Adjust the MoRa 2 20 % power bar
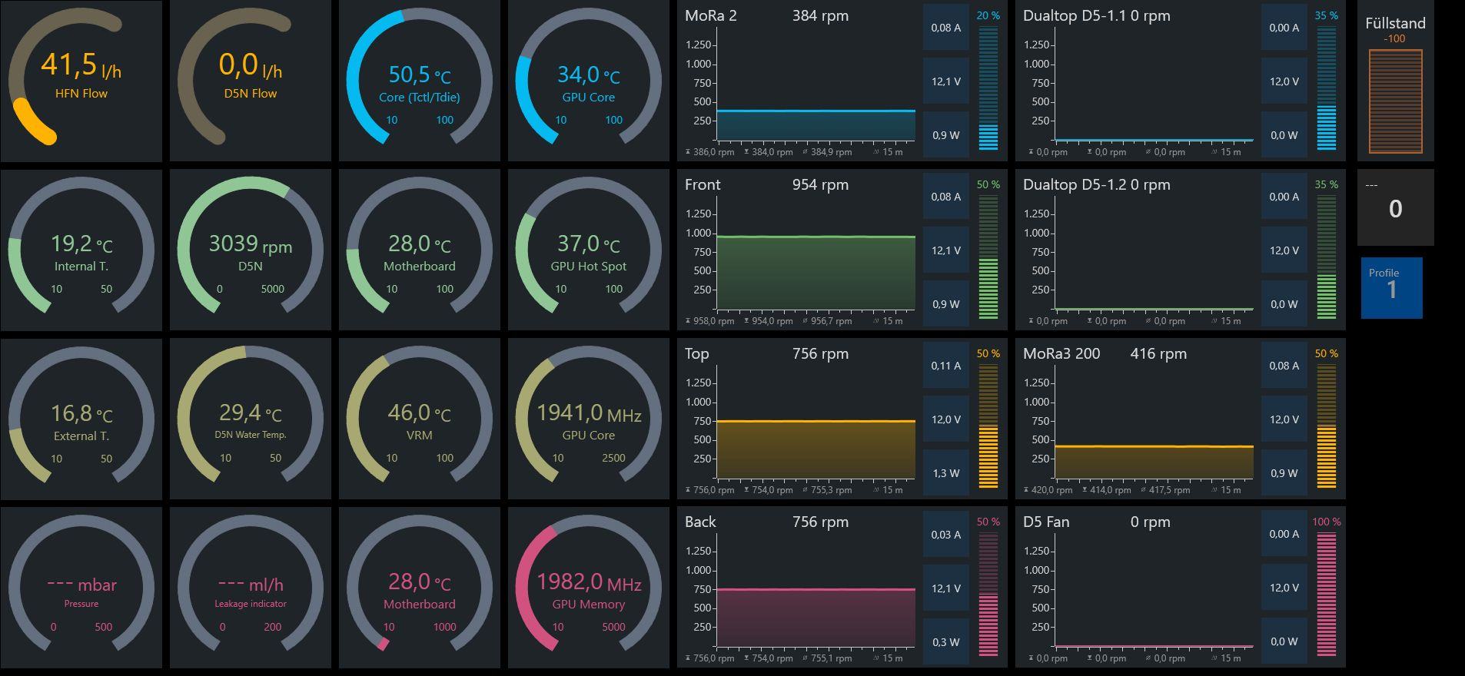Image resolution: width=1465 pixels, height=676 pixels. tap(988, 88)
